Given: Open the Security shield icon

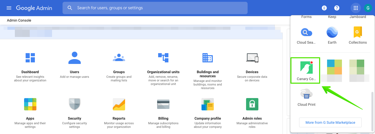Looking at the screenshot, I should pyautogui.click(x=75, y=104).
